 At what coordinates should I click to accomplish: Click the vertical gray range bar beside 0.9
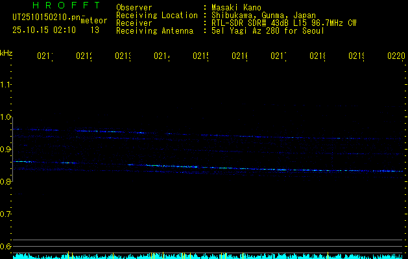pyautogui.click(x=12, y=150)
